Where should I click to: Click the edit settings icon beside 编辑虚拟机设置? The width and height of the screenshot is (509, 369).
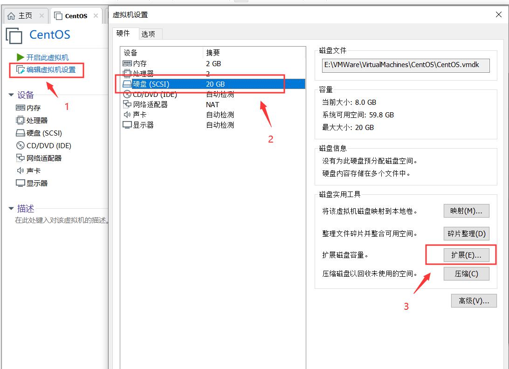[x=21, y=70]
